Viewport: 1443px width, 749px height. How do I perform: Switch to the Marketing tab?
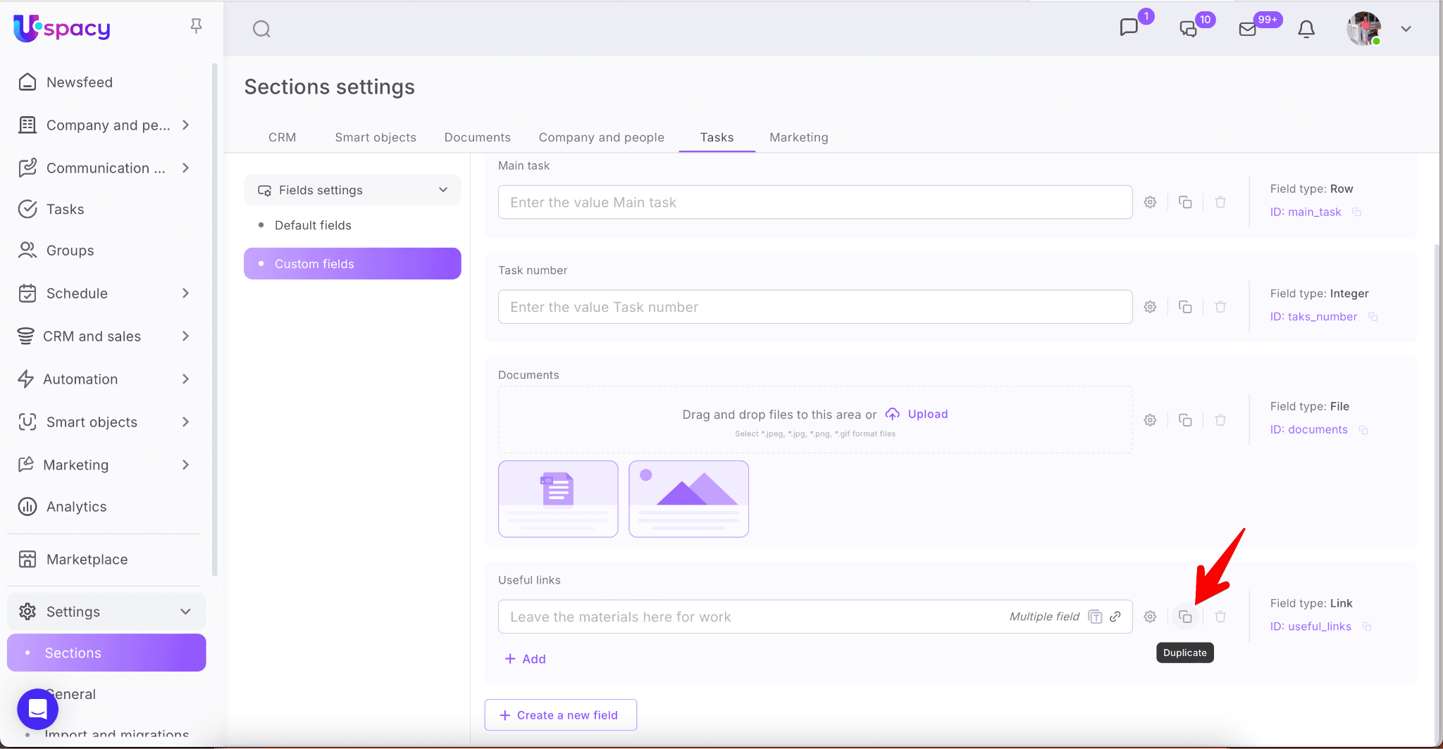(798, 137)
